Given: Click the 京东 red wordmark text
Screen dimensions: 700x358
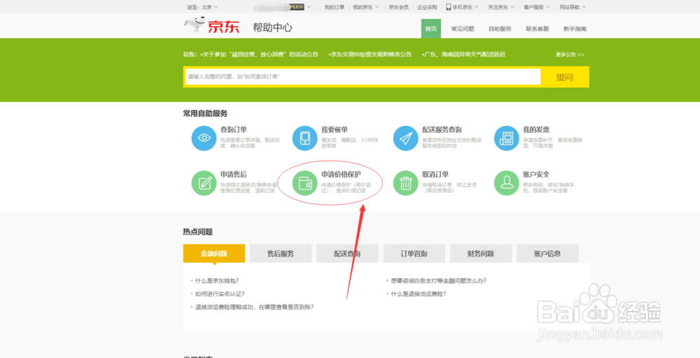Looking at the screenshot, I should [224, 27].
